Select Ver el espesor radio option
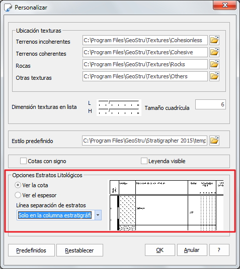The width and height of the screenshot is (240, 269). point(18,195)
